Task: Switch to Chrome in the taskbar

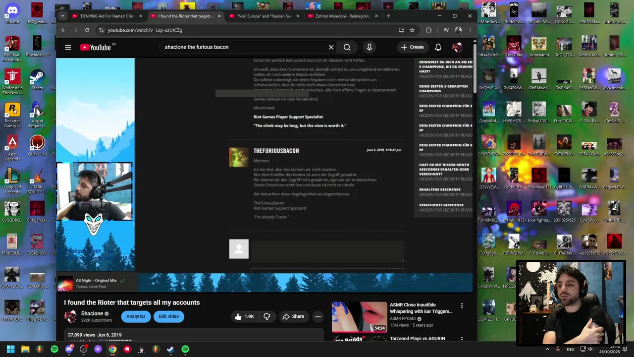Action: coord(112,349)
